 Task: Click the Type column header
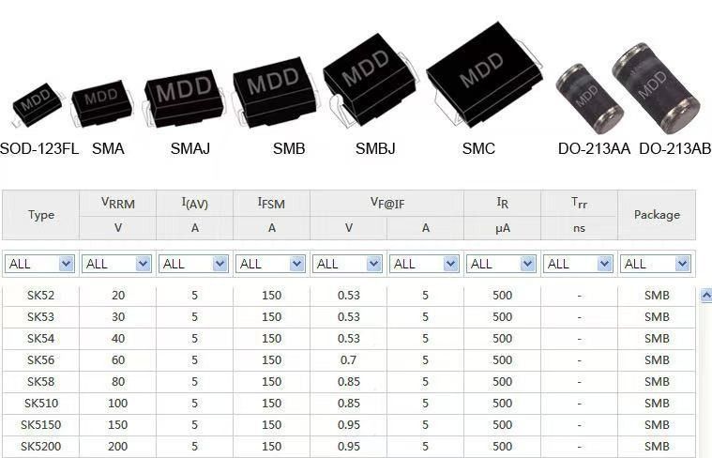(40, 215)
